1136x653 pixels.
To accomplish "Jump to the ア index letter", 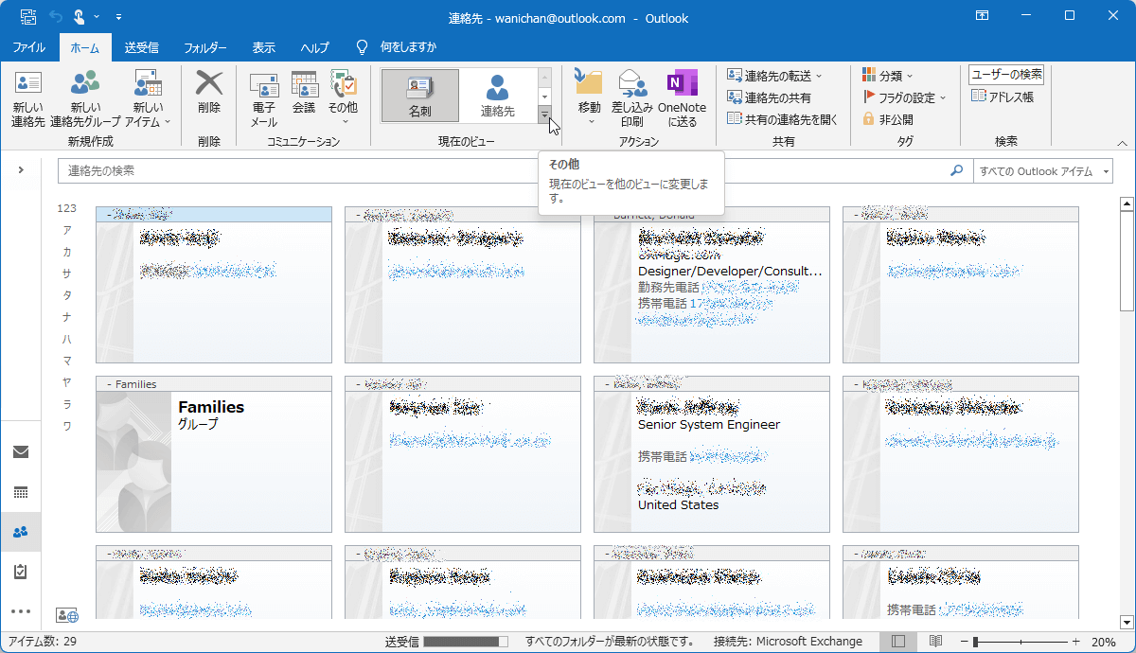I will coord(66,230).
